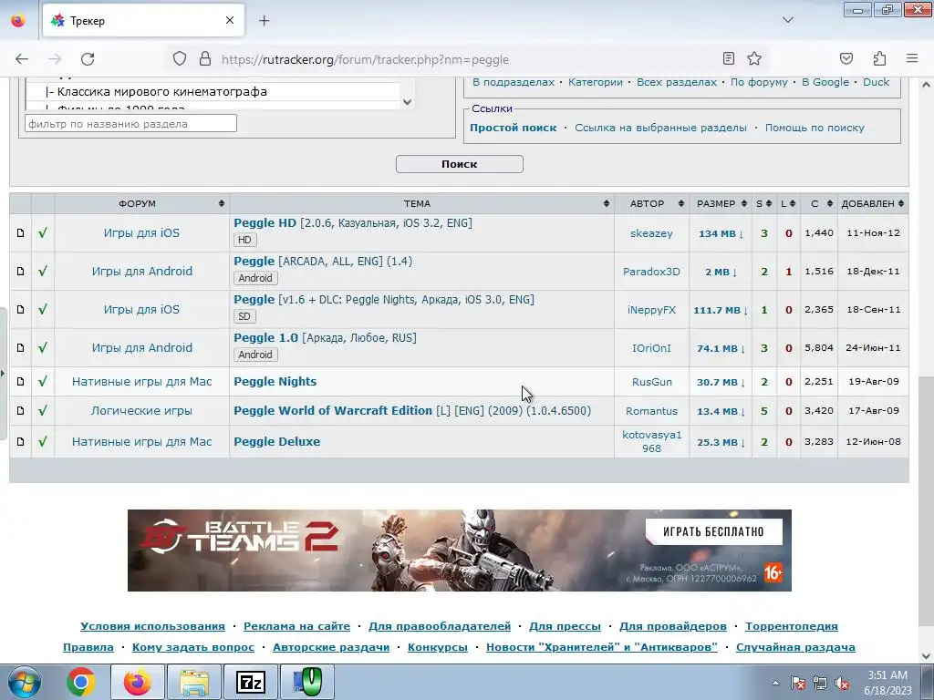
Task: Click Ссылка на выбранные разделы link
Action: pyautogui.click(x=660, y=128)
